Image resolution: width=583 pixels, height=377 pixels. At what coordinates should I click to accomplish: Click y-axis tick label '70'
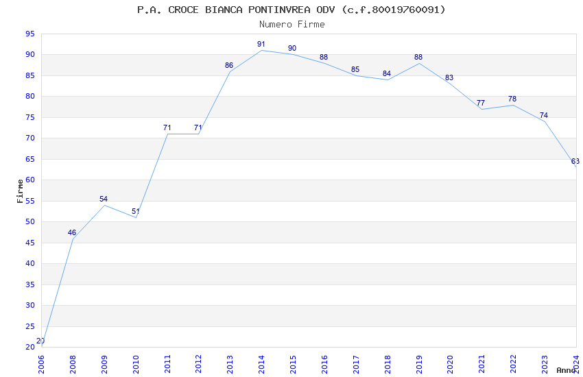30,138
